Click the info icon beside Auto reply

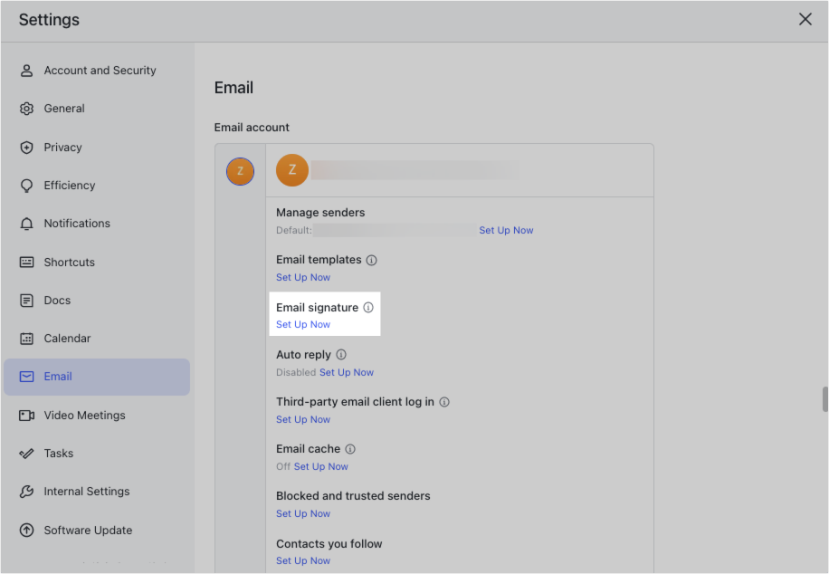click(x=342, y=354)
